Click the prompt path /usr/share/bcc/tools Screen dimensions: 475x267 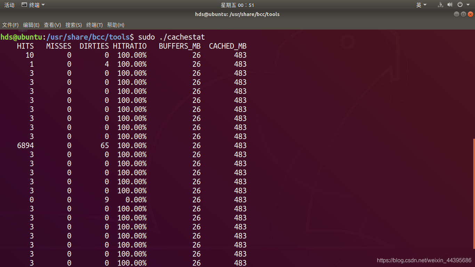coord(88,37)
